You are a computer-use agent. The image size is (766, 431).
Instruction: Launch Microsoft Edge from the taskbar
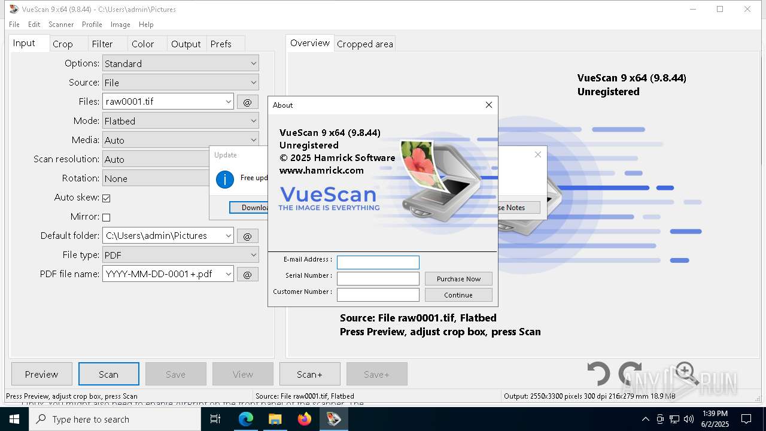(x=246, y=419)
